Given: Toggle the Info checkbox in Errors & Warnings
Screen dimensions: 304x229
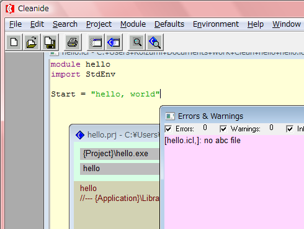Looking at the screenshot, I should pos(290,129).
